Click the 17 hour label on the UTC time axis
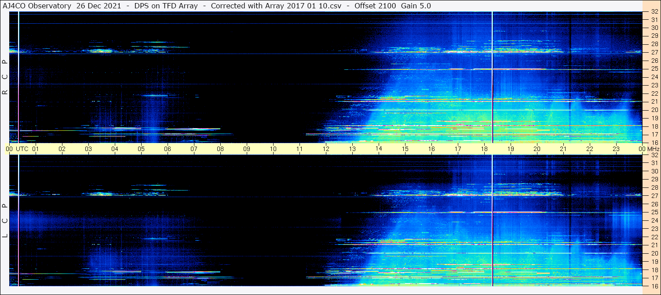 [x=458, y=149]
